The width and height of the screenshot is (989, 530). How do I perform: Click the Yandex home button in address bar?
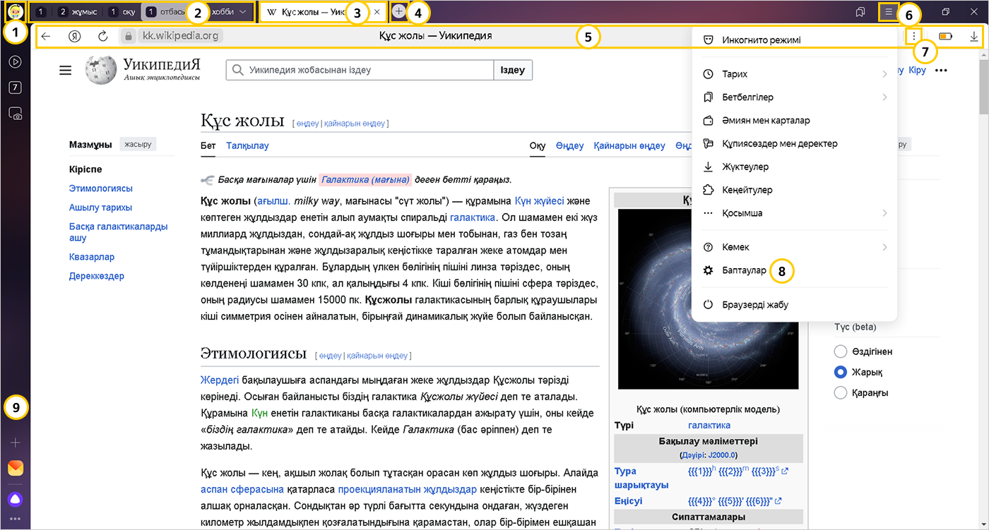click(74, 36)
